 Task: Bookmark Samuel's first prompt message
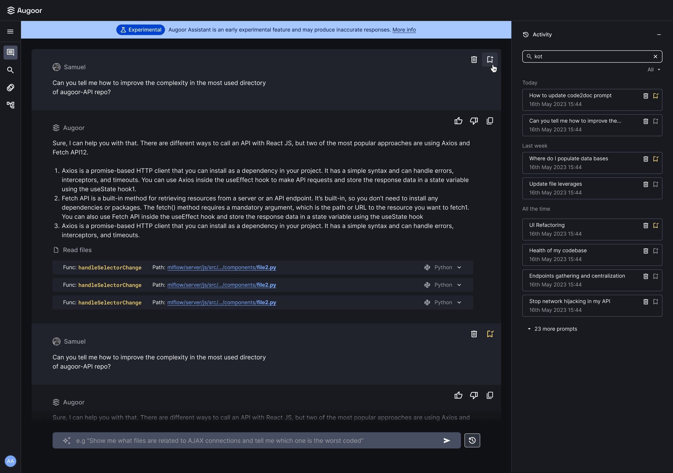[490, 60]
